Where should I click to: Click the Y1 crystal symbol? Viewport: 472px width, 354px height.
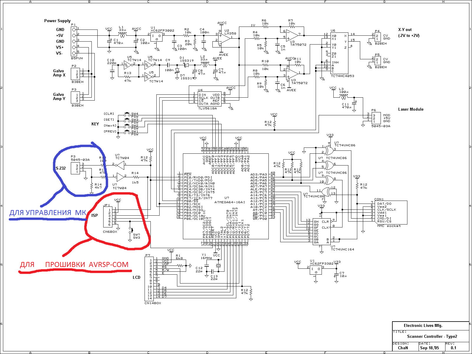coord(218,265)
